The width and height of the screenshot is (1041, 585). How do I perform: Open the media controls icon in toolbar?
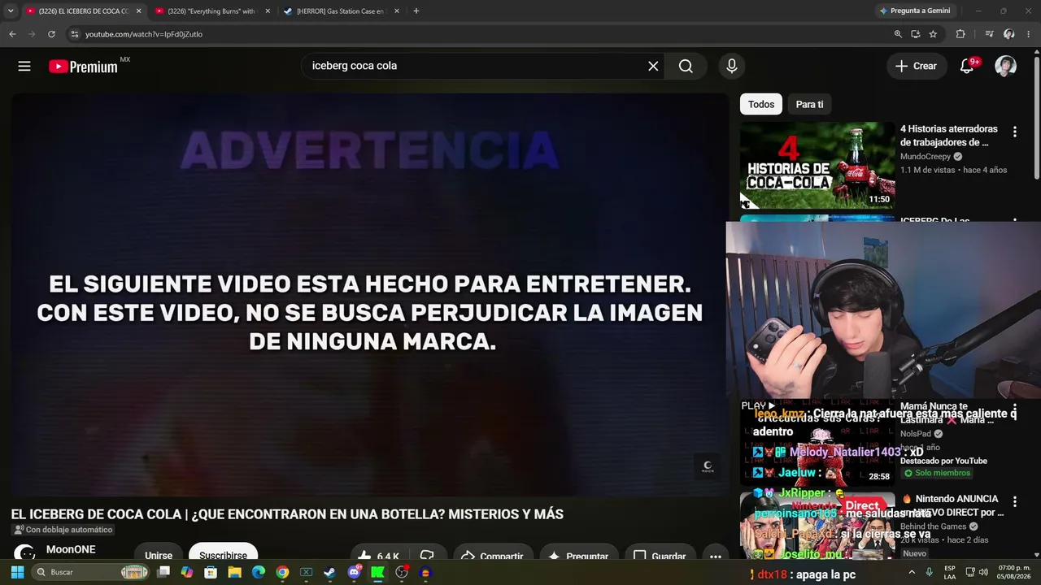point(989,34)
